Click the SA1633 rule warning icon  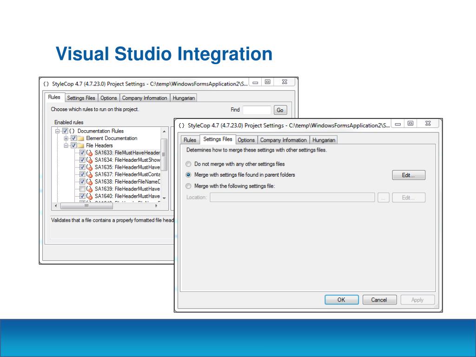click(x=89, y=153)
